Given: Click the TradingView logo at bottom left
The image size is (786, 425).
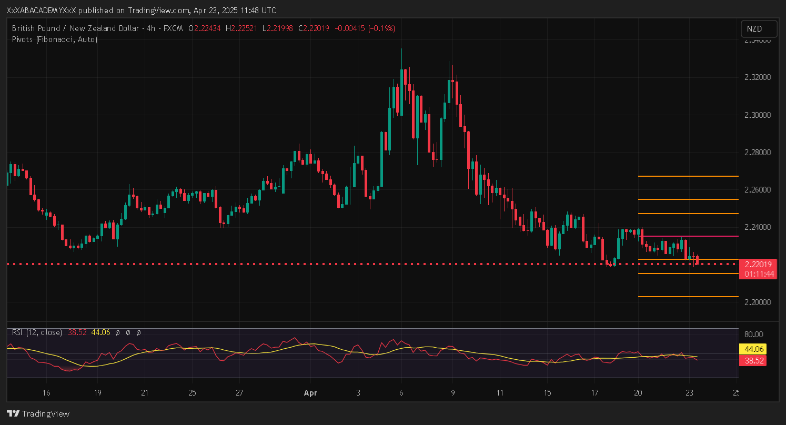Looking at the screenshot, I should tap(38, 413).
